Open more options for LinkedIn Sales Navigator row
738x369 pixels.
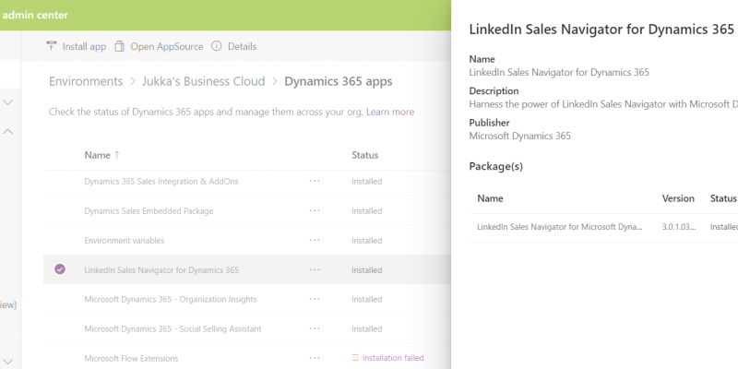coord(315,269)
